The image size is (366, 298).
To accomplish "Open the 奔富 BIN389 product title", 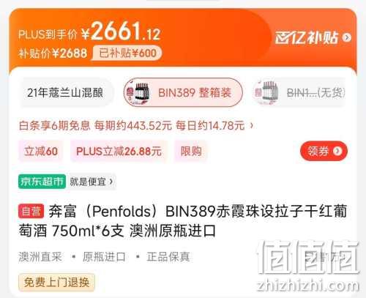I will coord(182,221).
